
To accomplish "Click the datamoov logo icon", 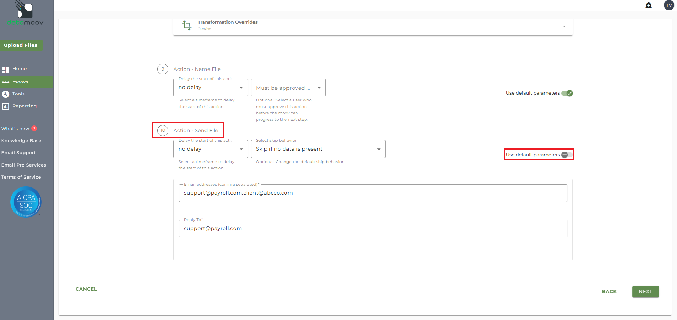I will click(25, 10).
